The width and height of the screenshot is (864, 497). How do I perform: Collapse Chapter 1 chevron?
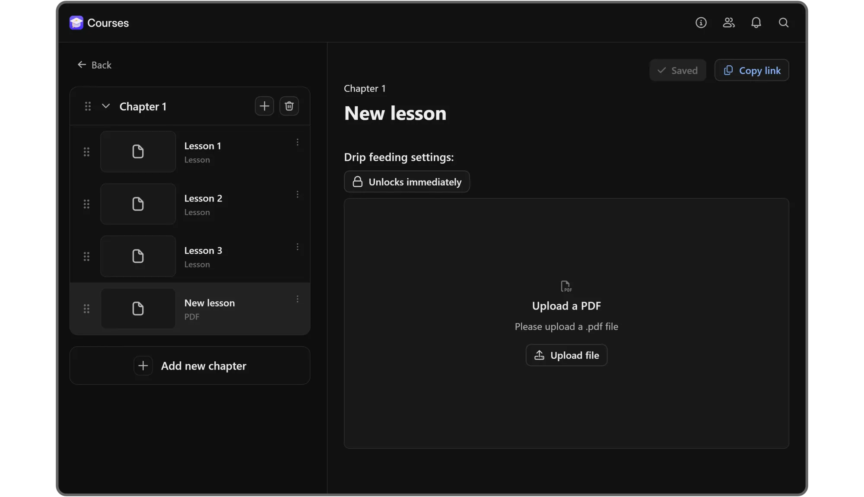tap(106, 106)
